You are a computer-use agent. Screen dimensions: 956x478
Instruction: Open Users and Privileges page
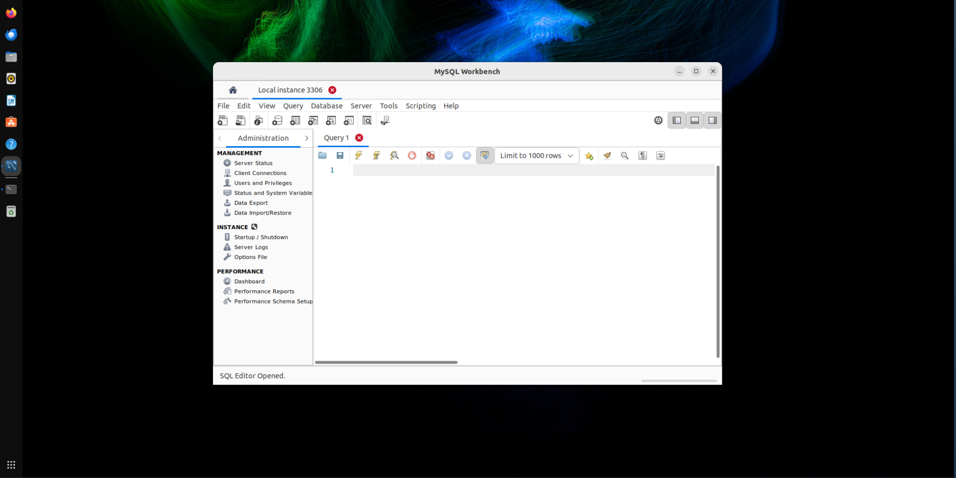point(263,183)
